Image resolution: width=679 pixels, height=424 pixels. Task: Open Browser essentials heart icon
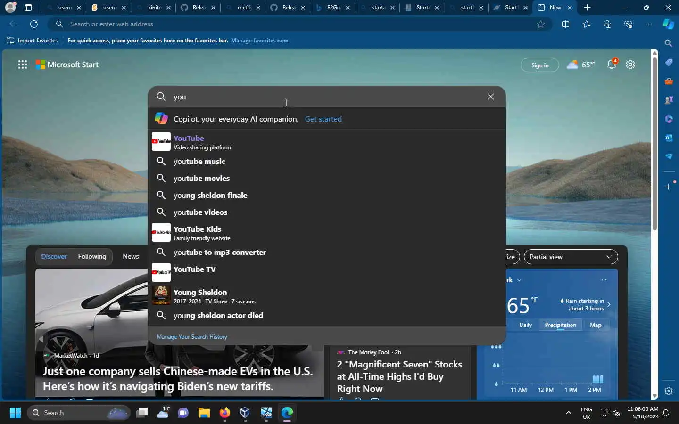(628, 24)
